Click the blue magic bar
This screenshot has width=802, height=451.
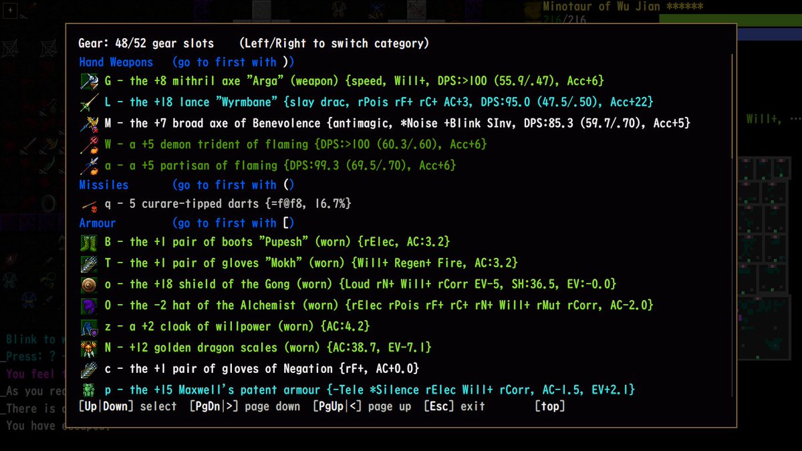pos(769,33)
